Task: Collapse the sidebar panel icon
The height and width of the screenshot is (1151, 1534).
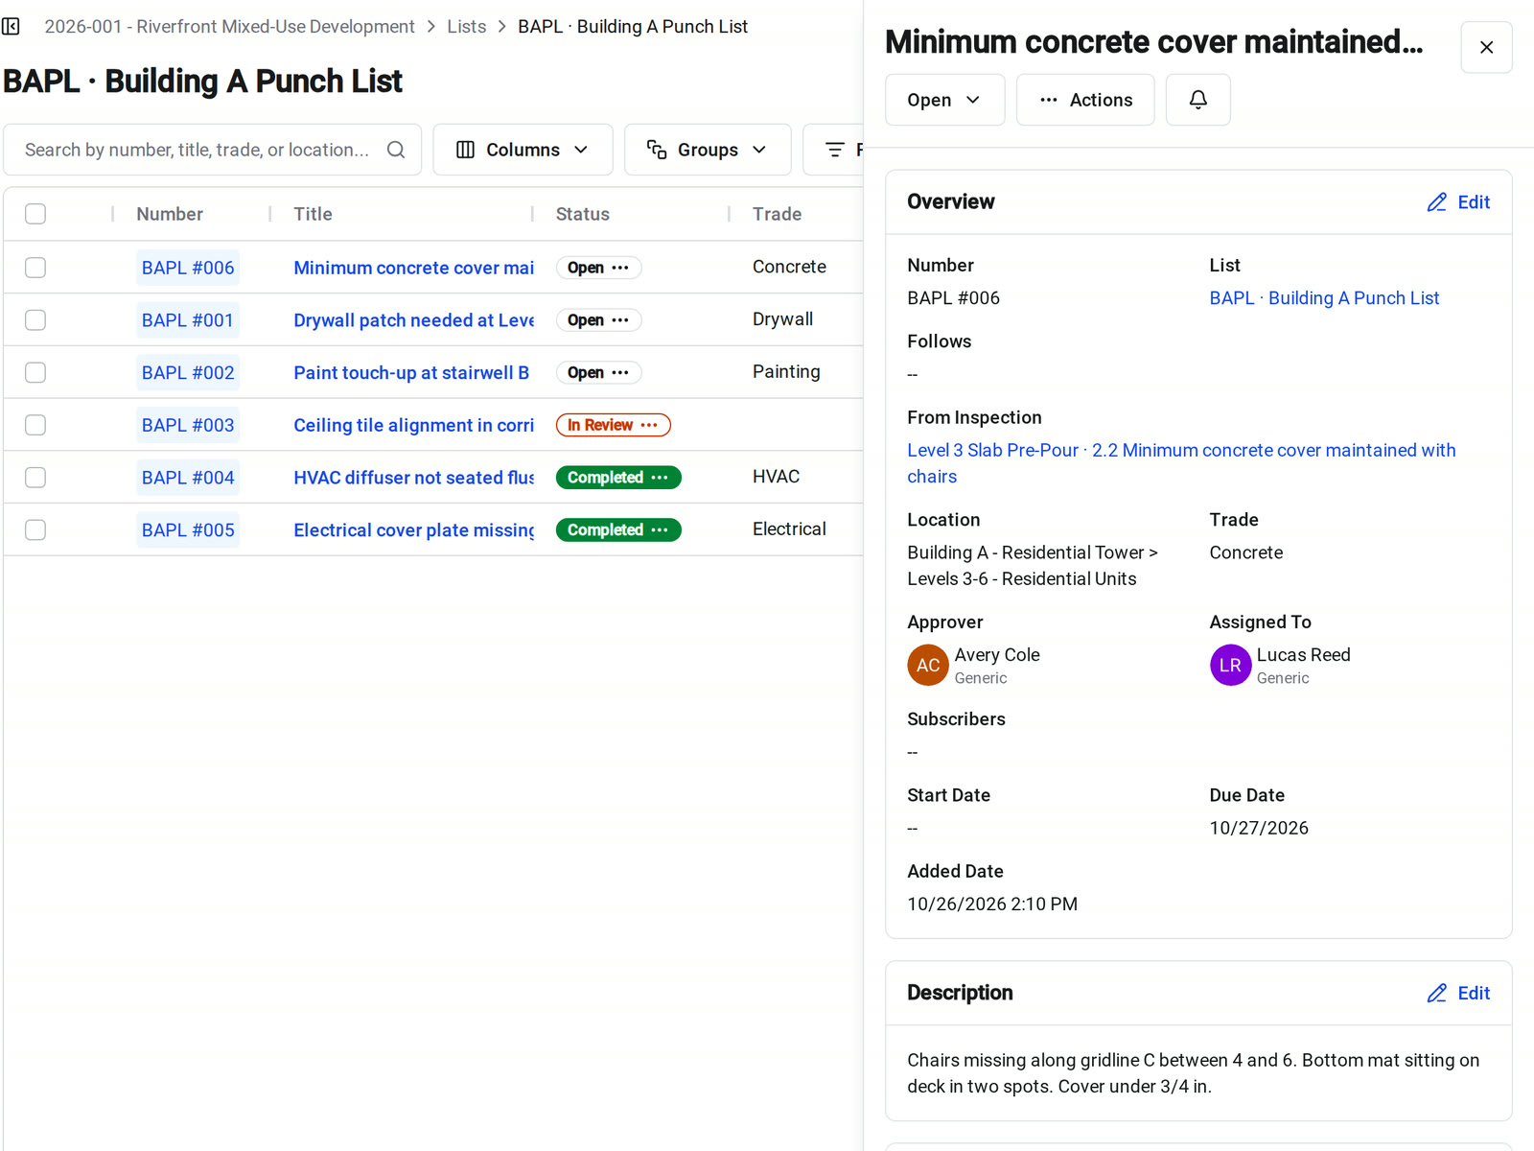Action: click(x=12, y=27)
